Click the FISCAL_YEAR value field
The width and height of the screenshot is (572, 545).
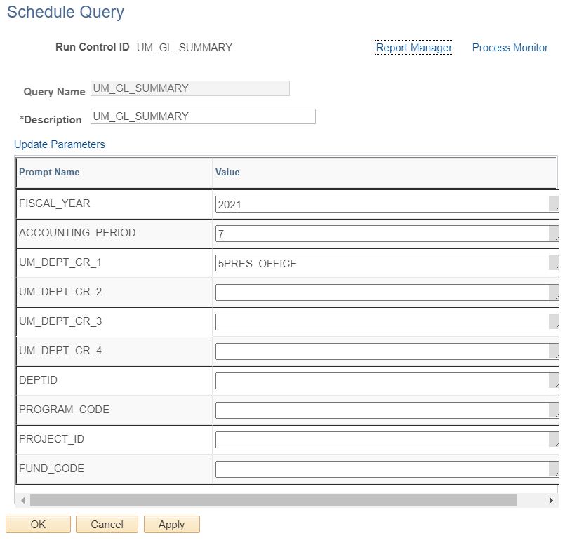point(387,204)
